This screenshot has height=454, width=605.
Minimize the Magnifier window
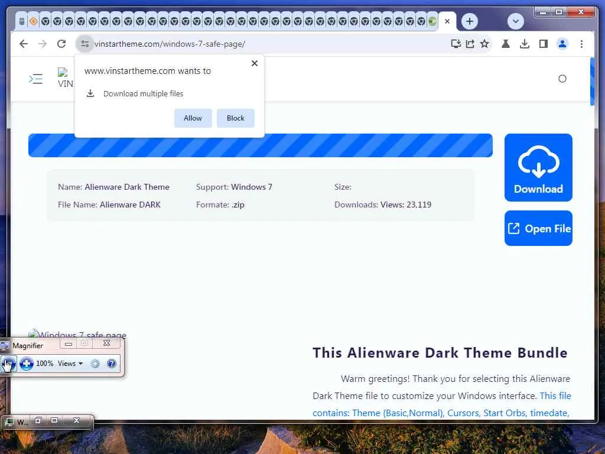point(69,343)
